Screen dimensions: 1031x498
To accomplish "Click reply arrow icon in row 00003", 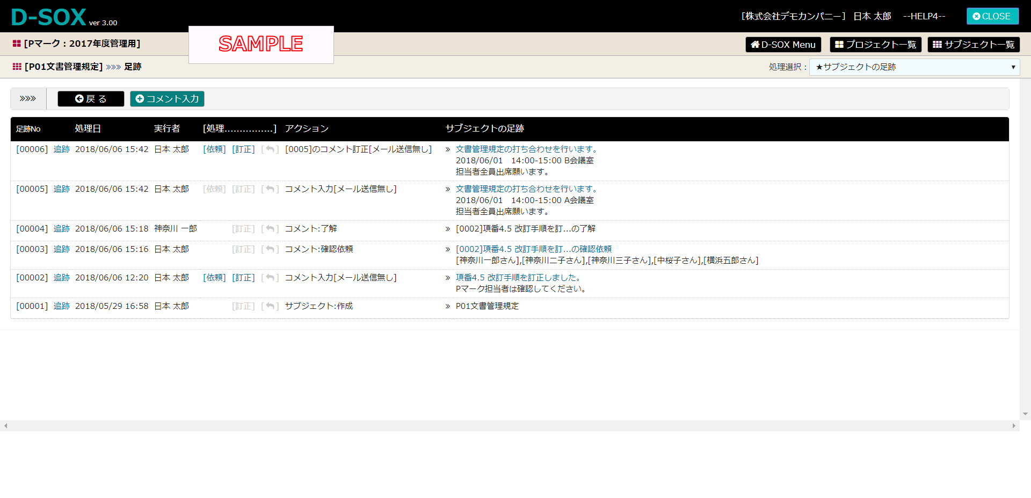I will pos(270,249).
